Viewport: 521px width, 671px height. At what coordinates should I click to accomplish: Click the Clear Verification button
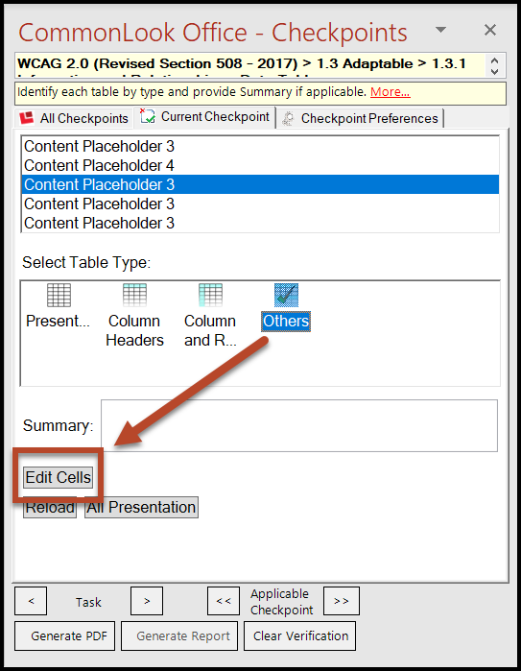click(x=300, y=635)
